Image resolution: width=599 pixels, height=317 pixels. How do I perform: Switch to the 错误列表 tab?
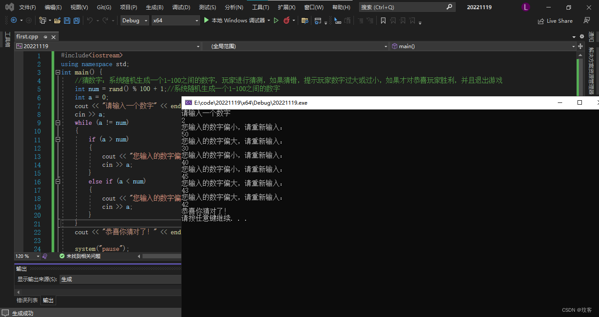pos(27,300)
